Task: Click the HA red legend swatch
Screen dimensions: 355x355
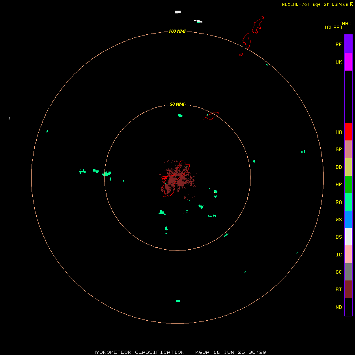Action: 348,132
